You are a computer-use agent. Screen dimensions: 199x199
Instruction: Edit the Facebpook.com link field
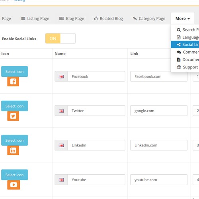pyautogui.click(x=159, y=76)
